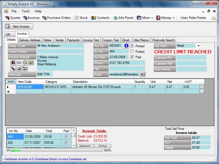219x164 pixels.
Task: Click the printer icon under Invoice Address
Action: [19, 68]
